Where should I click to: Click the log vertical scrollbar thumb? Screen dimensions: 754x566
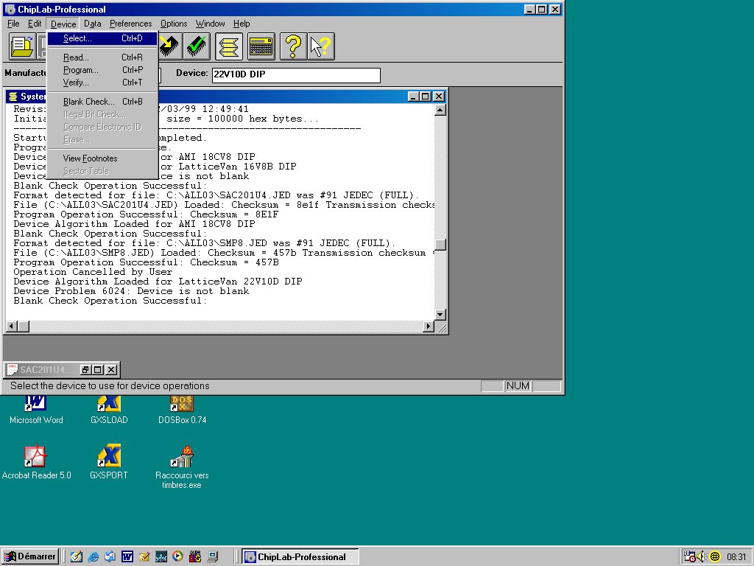click(440, 245)
